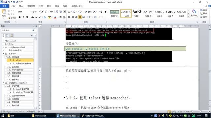Switch to the 插入 (Insert) tab
Screen dimensions: 211x118
click(21, 6)
